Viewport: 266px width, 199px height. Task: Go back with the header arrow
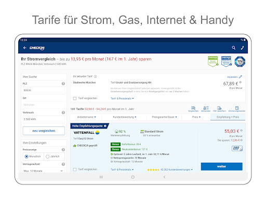point(24,48)
